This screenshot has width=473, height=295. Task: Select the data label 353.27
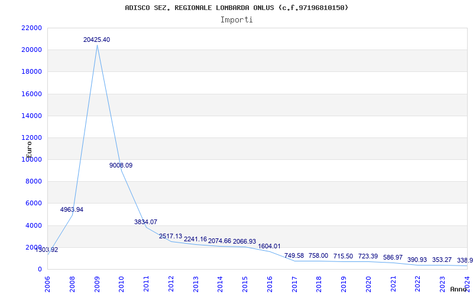pos(442,260)
